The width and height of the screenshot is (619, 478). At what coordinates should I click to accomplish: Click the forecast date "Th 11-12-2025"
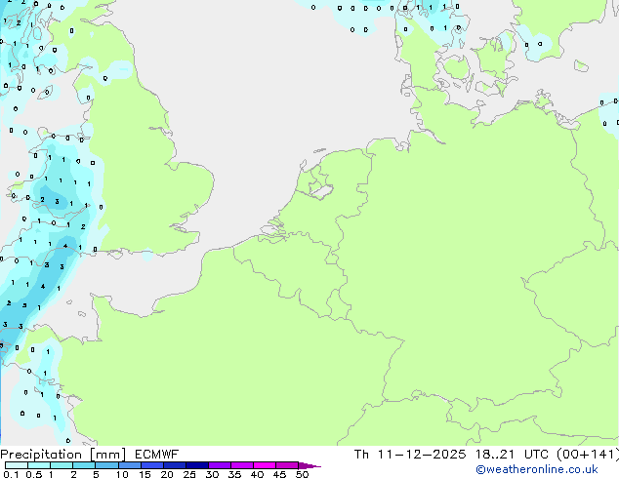point(410,455)
